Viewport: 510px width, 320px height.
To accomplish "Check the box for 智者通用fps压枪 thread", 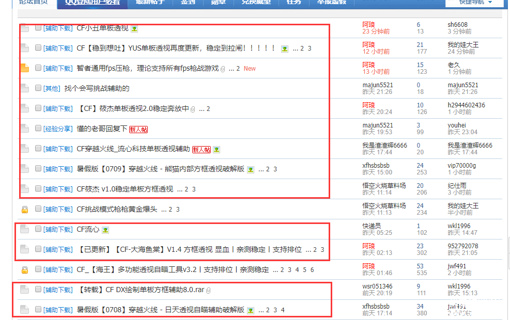I will coord(38,68).
